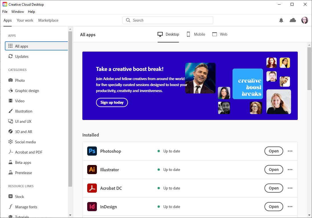Click the InDesign Id app icon
The width and height of the screenshot is (312, 218).
pyautogui.click(x=92, y=206)
